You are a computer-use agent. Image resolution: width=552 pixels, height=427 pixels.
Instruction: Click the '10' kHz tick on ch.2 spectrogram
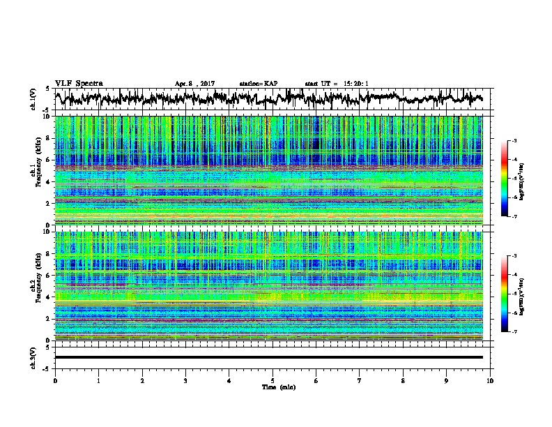pyautogui.click(x=47, y=232)
